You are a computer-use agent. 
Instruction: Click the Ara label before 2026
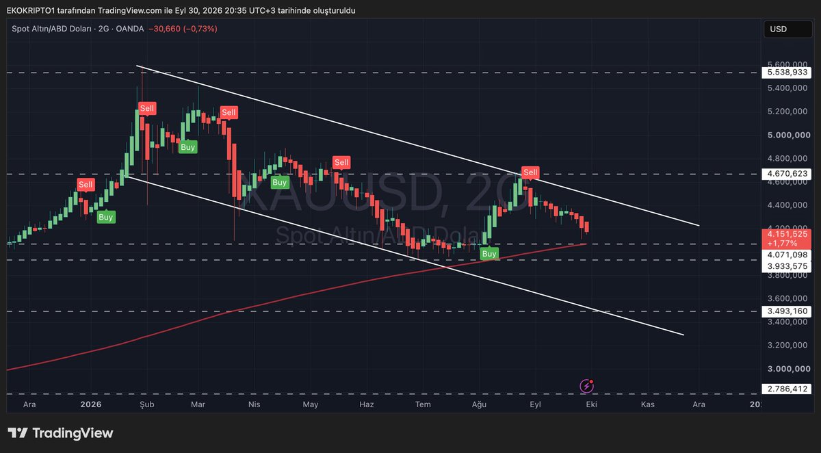(x=29, y=404)
